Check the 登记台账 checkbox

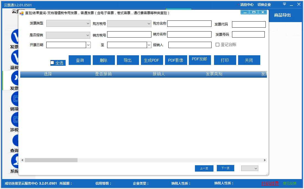pyautogui.click(x=218, y=44)
